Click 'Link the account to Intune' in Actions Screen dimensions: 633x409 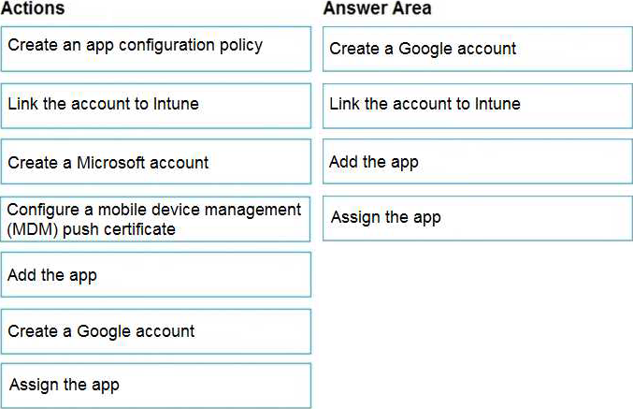tap(155, 105)
